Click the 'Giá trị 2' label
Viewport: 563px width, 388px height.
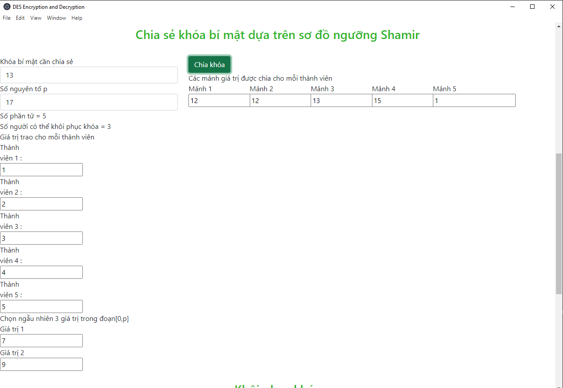12,352
